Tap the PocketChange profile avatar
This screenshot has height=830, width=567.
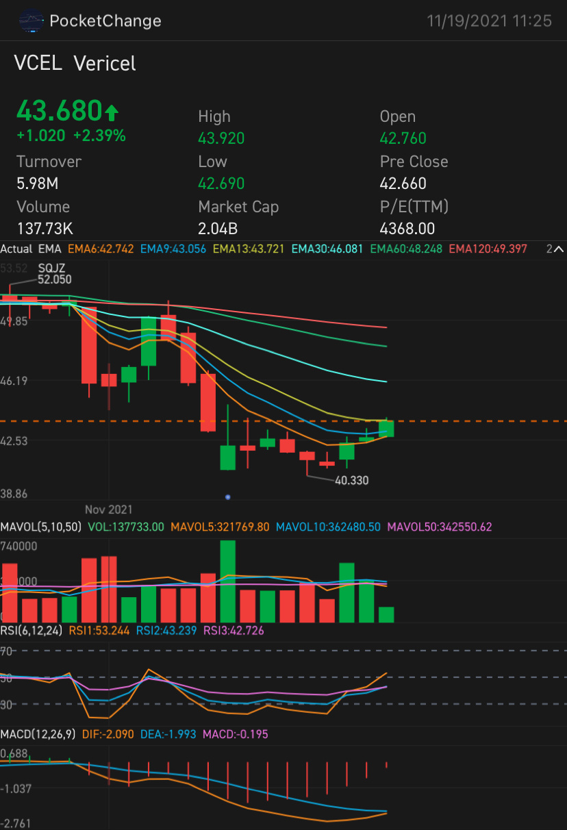31,21
